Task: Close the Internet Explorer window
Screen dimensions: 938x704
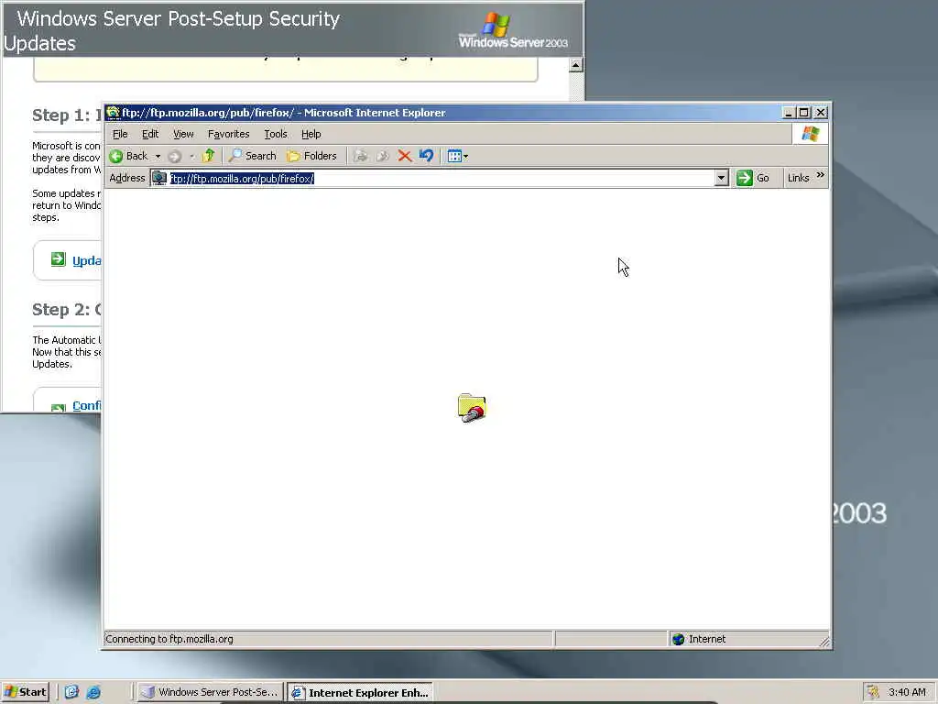Action: [821, 113]
